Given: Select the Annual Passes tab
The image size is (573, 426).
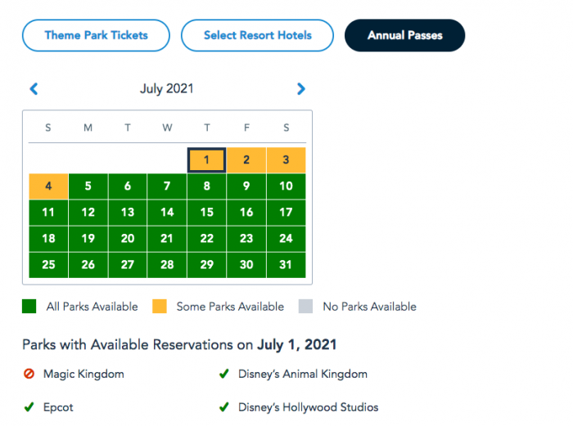Looking at the screenshot, I should coord(405,35).
